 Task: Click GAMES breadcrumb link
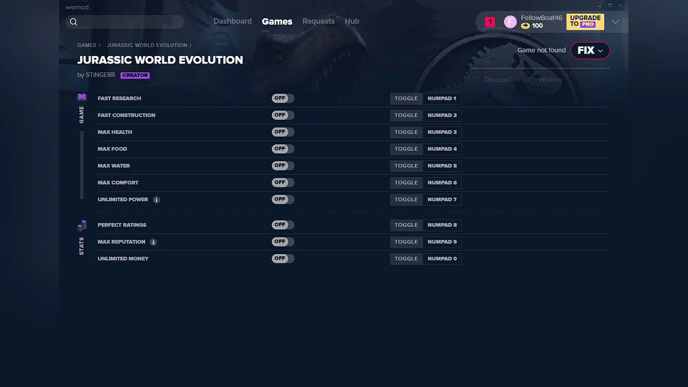pyautogui.click(x=87, y=45)
